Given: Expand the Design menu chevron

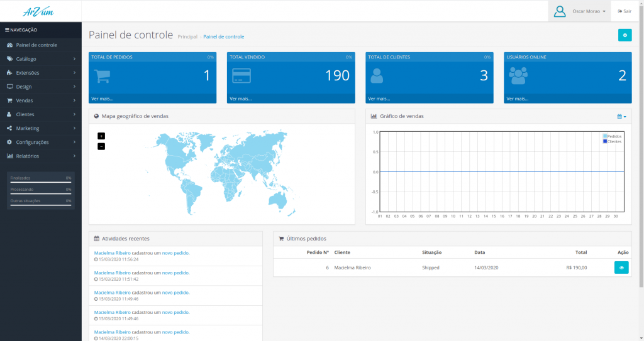Looking at the screenshot, I should (x=74, y=87).
